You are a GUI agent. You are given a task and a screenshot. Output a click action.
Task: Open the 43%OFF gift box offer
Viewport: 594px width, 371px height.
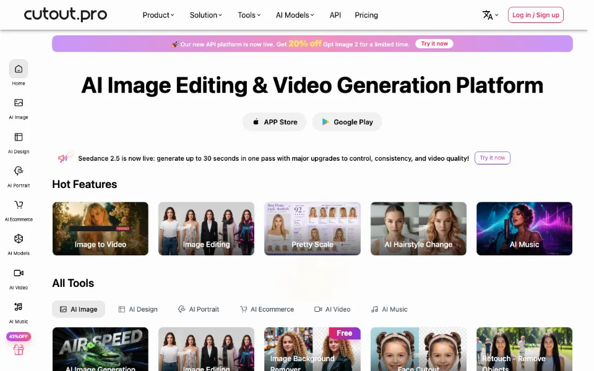(x=19, y=344)
